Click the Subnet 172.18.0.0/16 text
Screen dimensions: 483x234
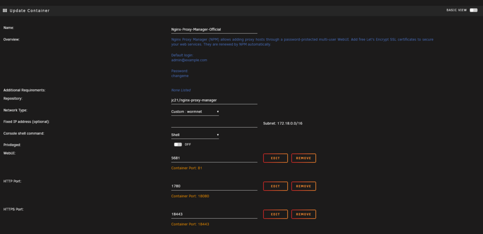point(283,123)
